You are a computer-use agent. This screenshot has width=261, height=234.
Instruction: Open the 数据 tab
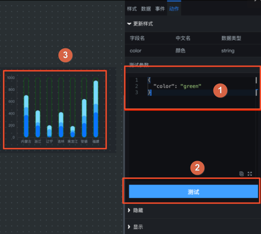click(x=146, y=9)
